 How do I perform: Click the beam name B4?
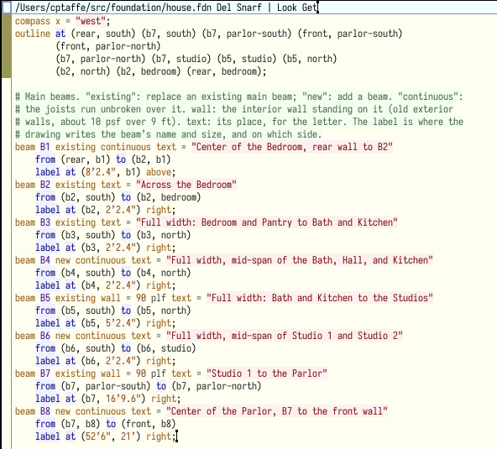45,260
